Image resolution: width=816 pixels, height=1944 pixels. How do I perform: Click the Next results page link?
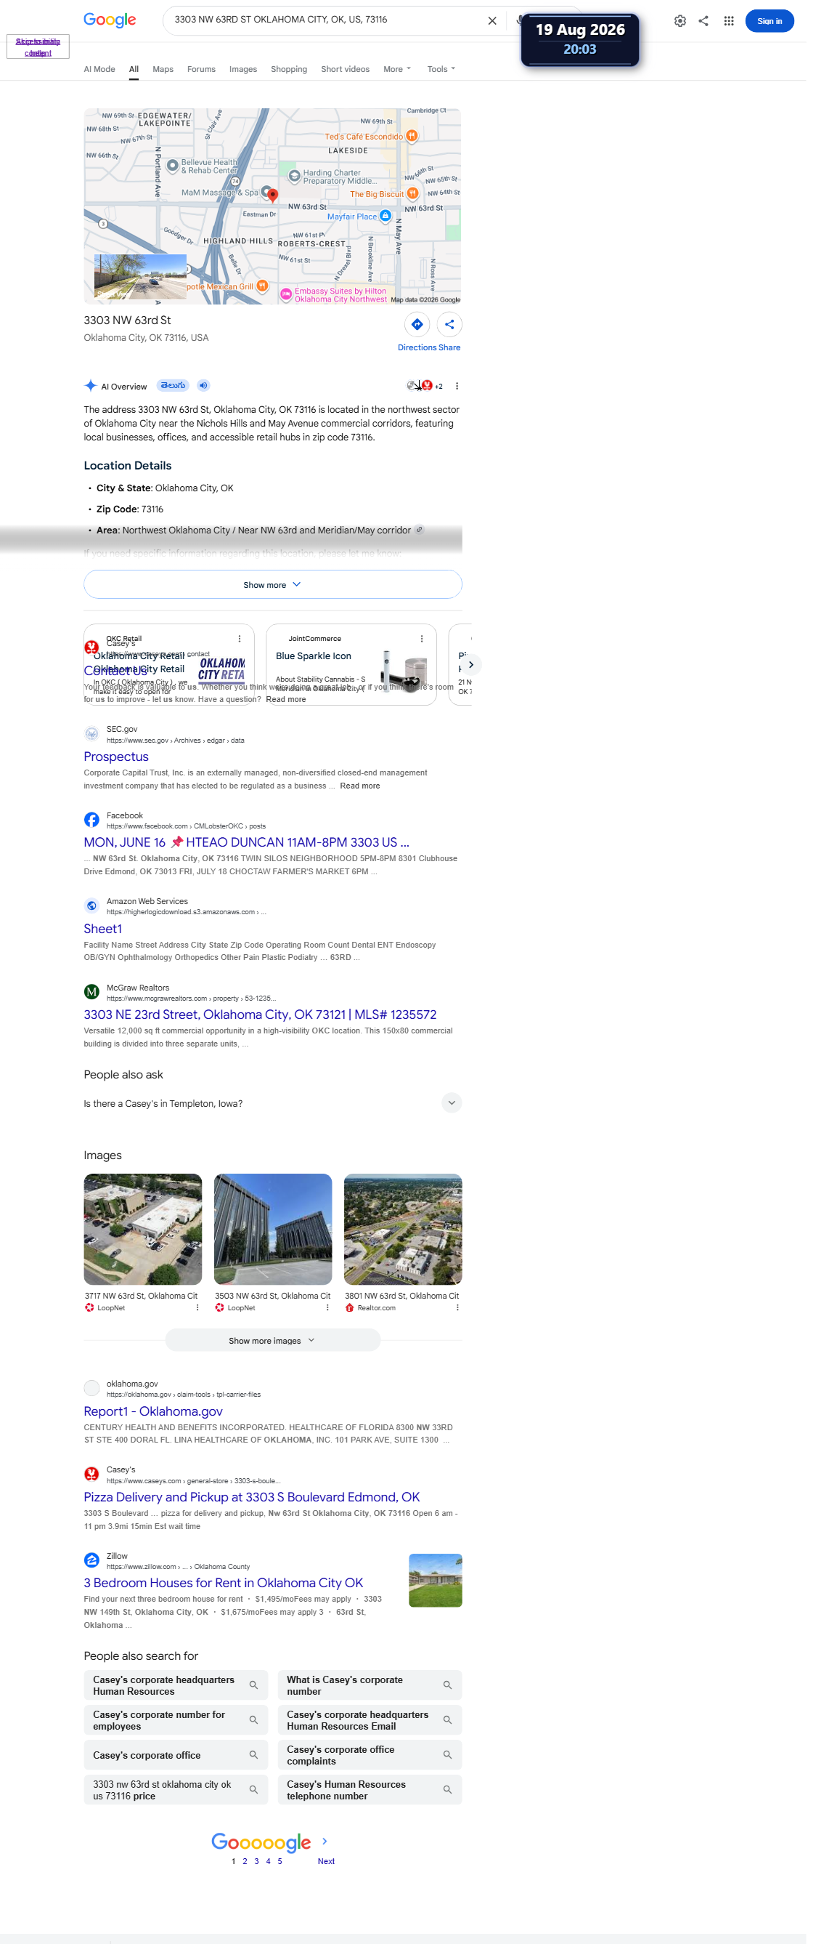point(327,1862)
